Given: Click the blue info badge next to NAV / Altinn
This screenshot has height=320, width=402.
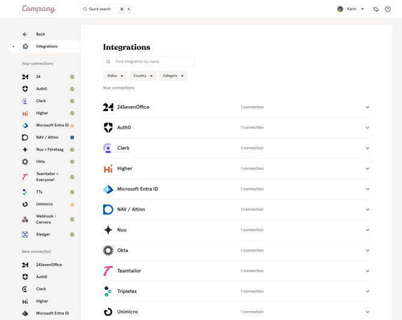Looking at the screenshot, I should tap(72, 137).
